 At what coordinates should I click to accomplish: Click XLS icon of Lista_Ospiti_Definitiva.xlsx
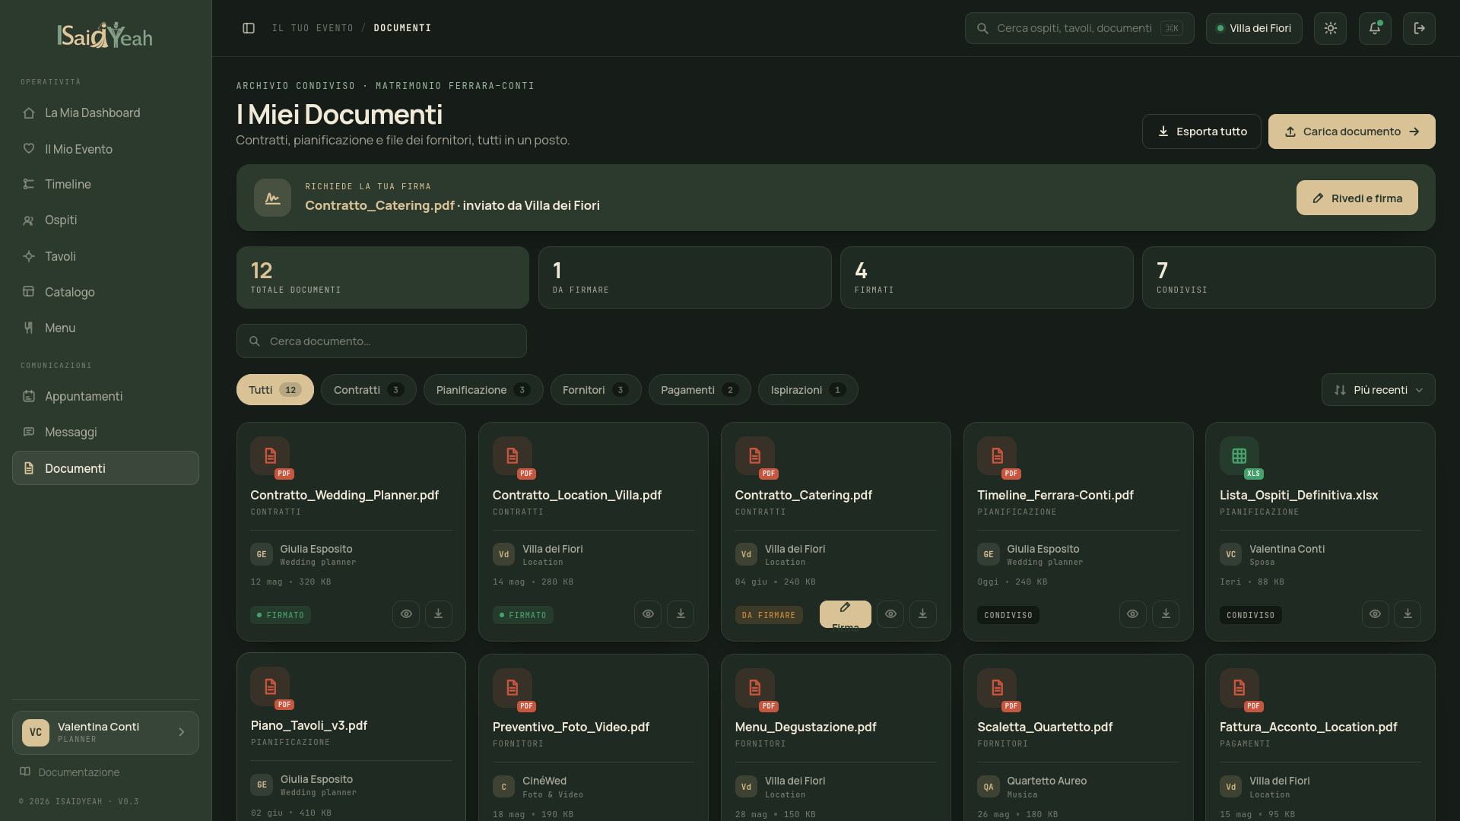pyautogui.click(x=1239, y=456)
